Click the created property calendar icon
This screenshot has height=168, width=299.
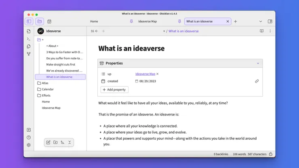coord(103,81)
